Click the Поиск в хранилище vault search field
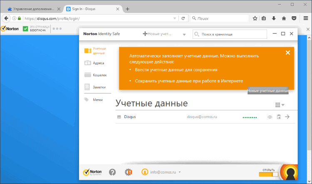312x184 pixels. point(230,34)
